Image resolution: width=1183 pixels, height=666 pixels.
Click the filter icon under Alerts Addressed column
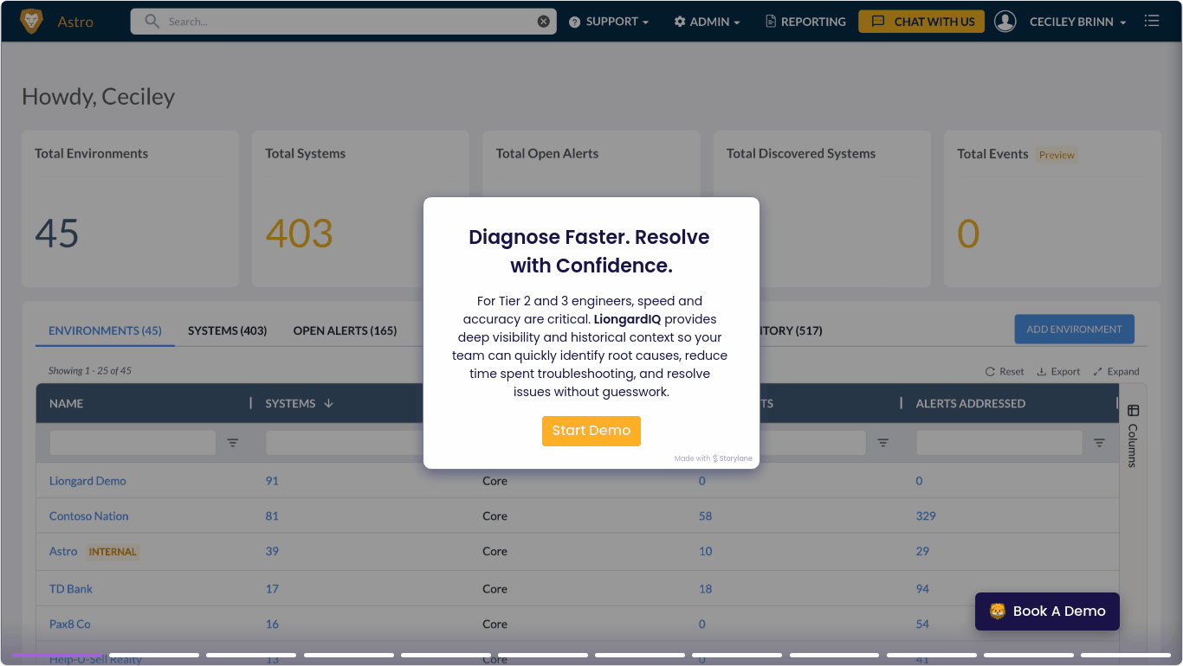[1099, 443]
